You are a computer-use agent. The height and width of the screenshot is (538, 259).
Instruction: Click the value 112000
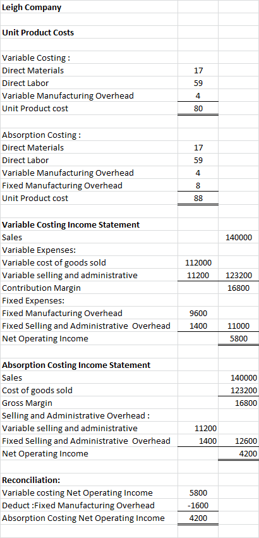tap(198, 263)
